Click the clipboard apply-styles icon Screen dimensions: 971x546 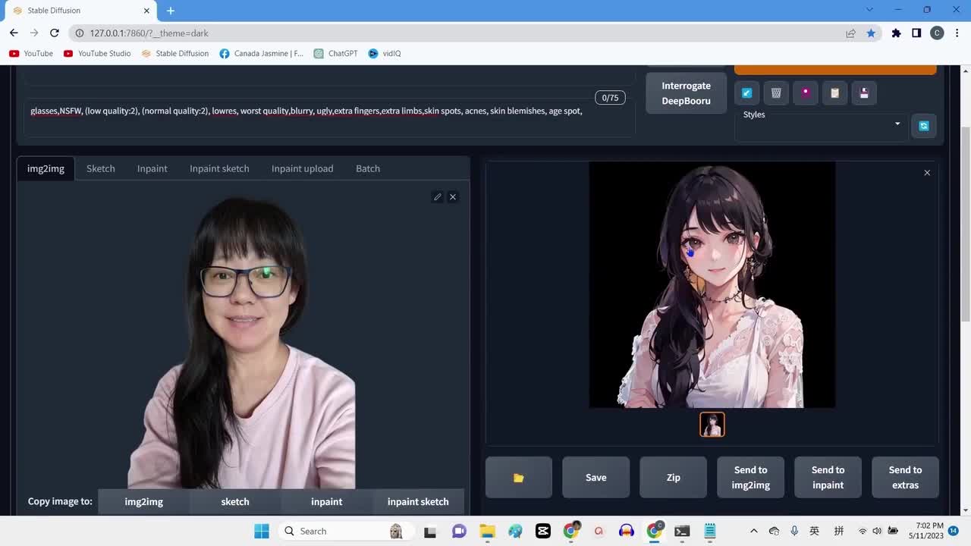pos(834,93)
